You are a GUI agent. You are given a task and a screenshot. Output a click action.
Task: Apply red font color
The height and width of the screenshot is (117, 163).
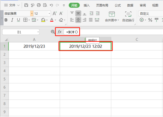pyautogui.click(x=52, y=20)
